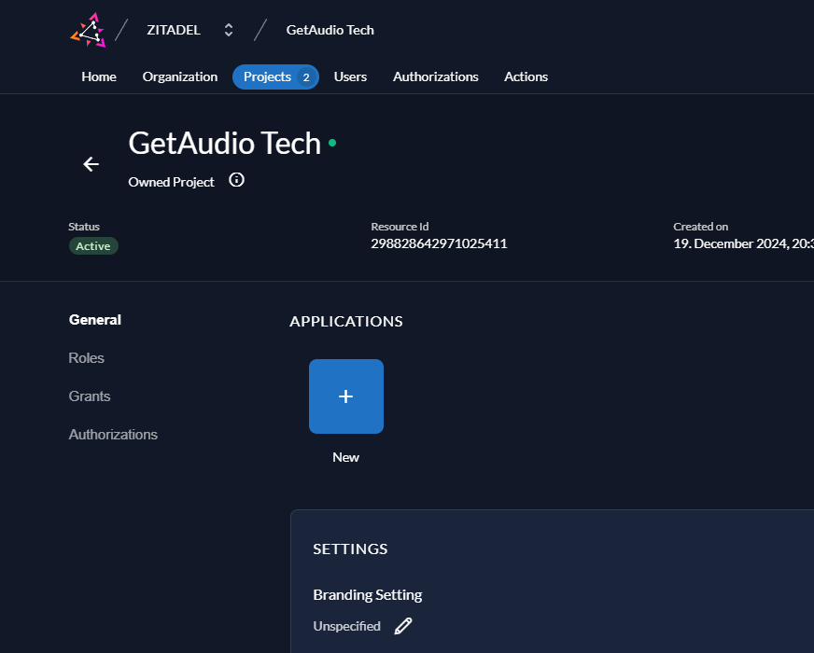
Task: Click the New label under plus tile
Action: (345, 457)
